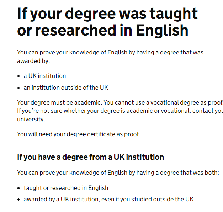Click the sentence "Your degree must be academic."

pyautogui.click(x=59, y=102)
